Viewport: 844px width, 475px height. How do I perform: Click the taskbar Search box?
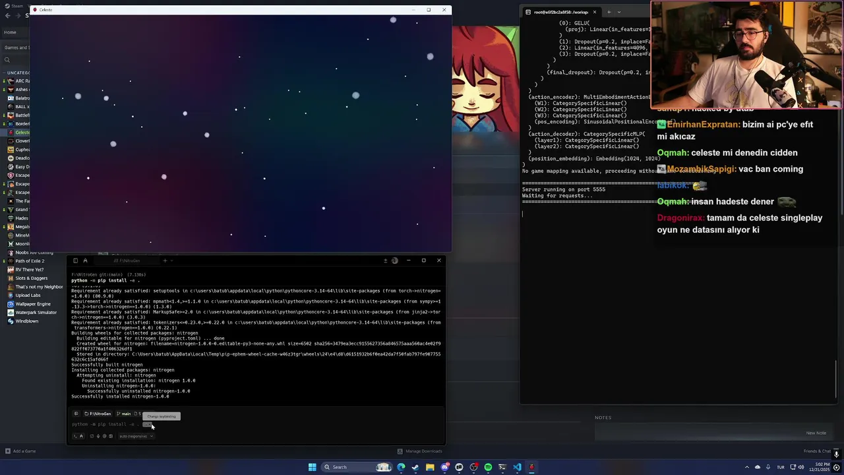pyautogui.click(x=357, y=467)
